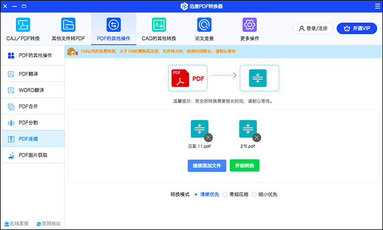This screenshot has width=383, height=230.
Task: Click the mascot icon in notice banner
Action: click(x=72, y=52)
